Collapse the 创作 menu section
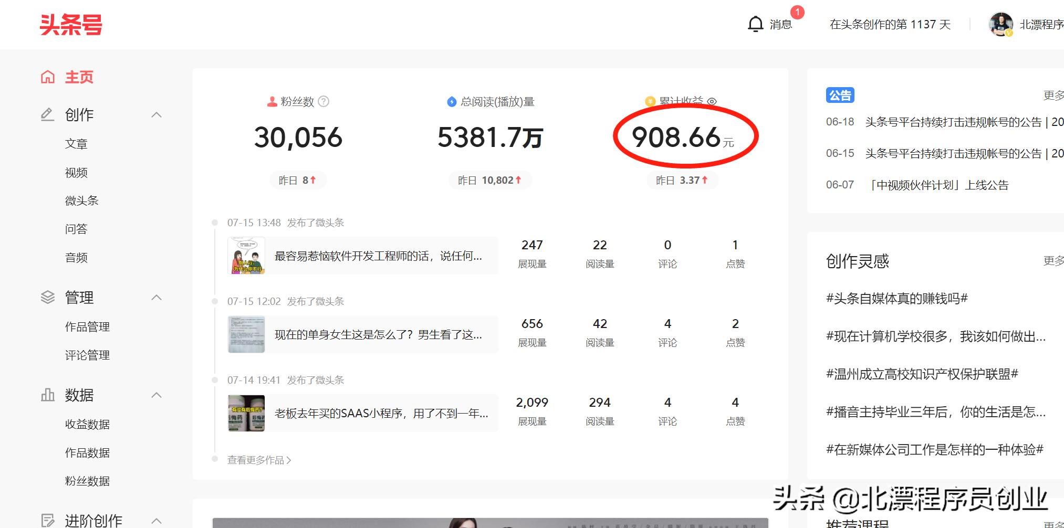Image resolution: width=1064 pixels, height=528 pixels. tap(157, 114)
